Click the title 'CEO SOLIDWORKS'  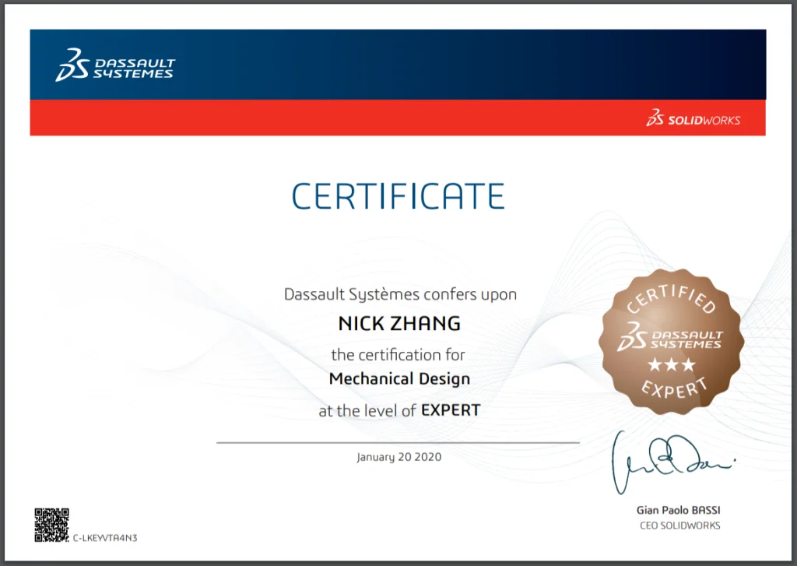point(679,526)
